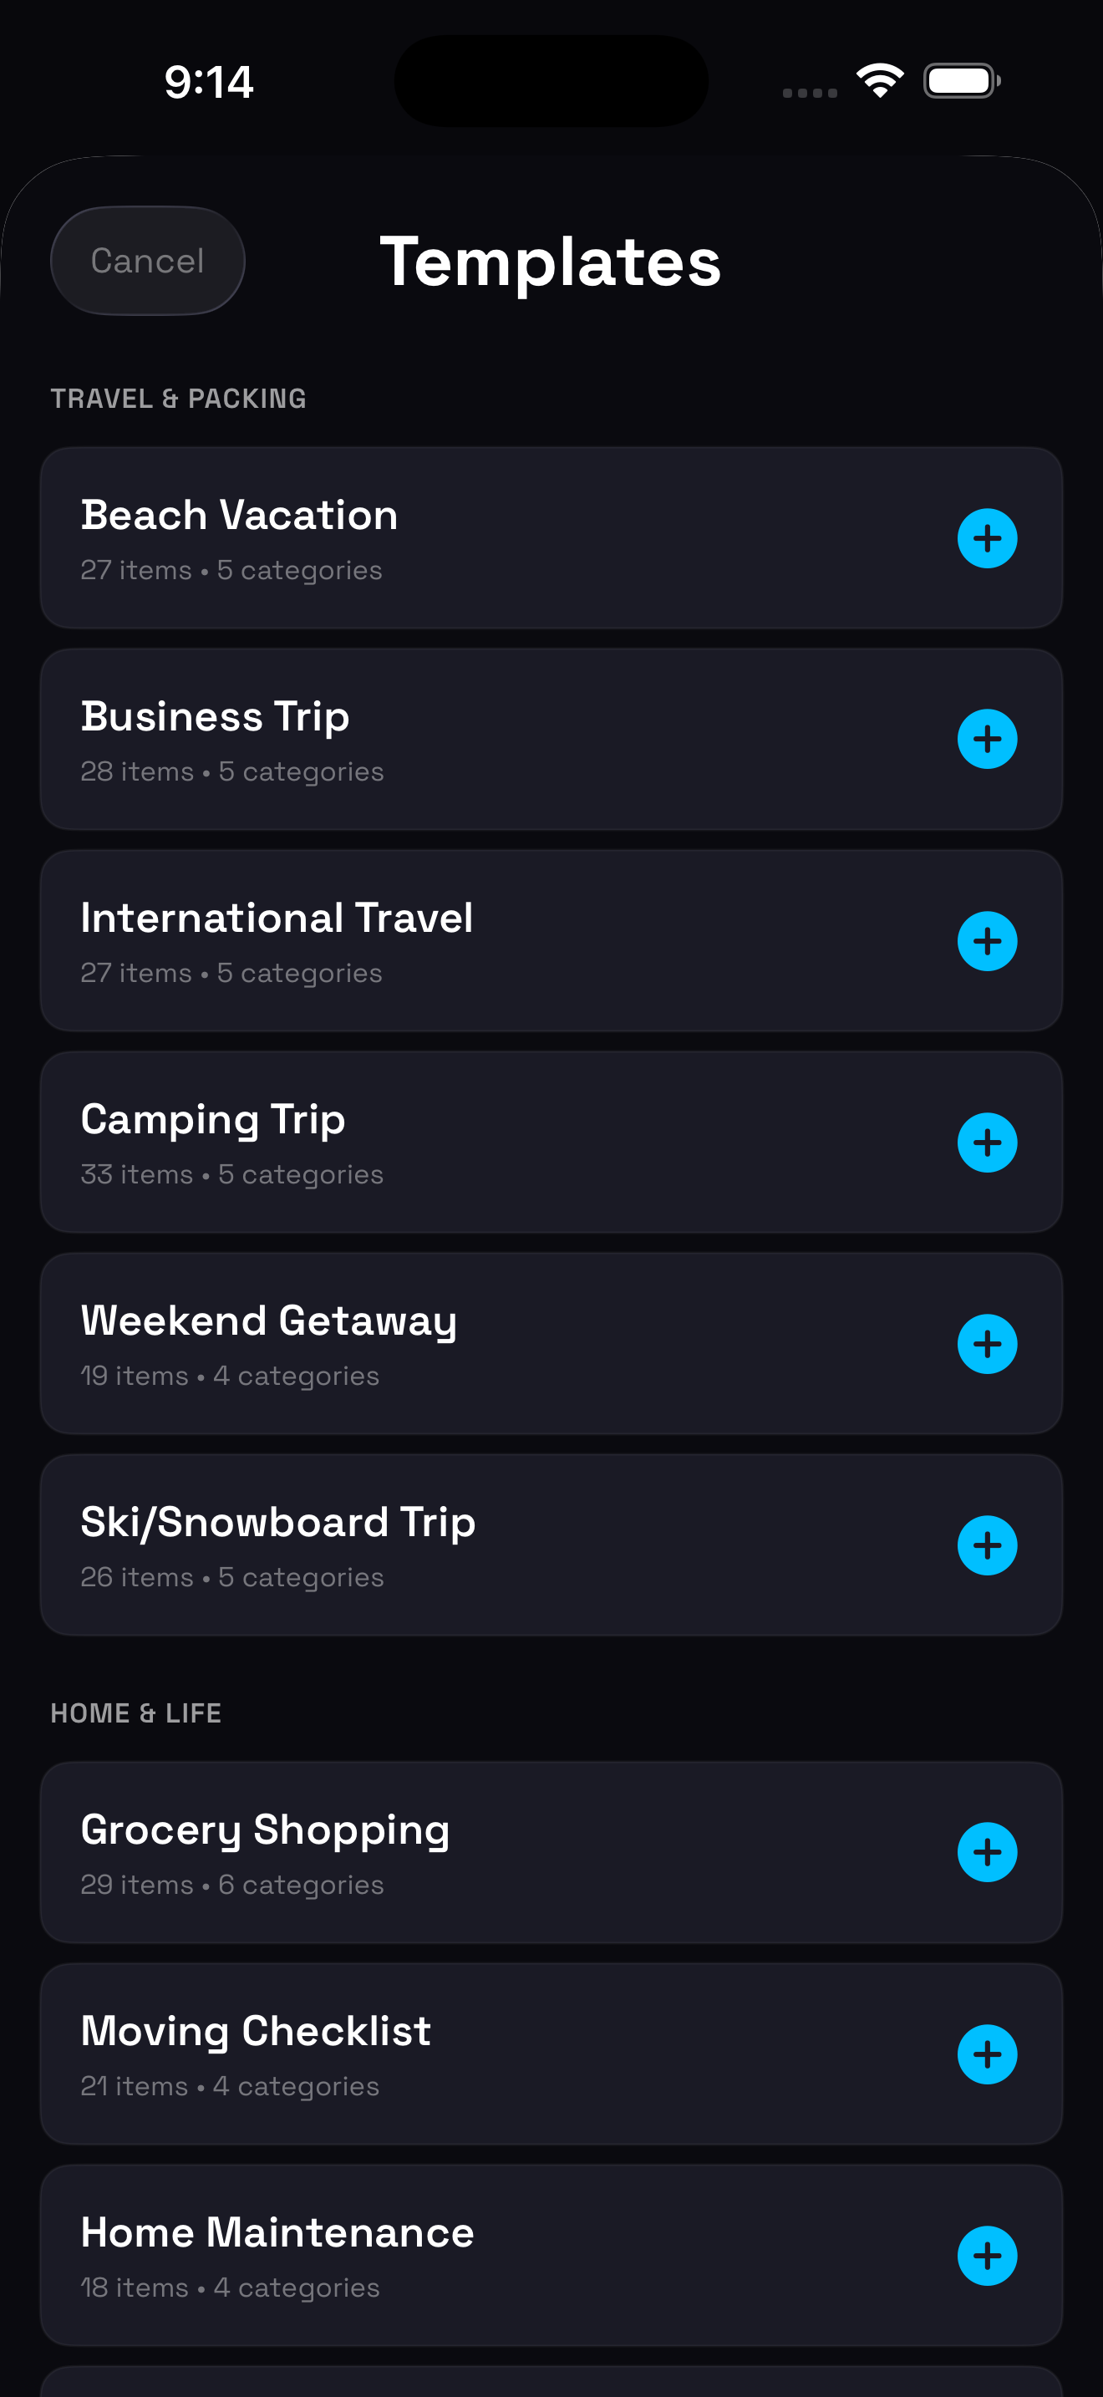Cancel the Templates sheet
Viewport: 1103px width, 2397px height.
(147, 261)
